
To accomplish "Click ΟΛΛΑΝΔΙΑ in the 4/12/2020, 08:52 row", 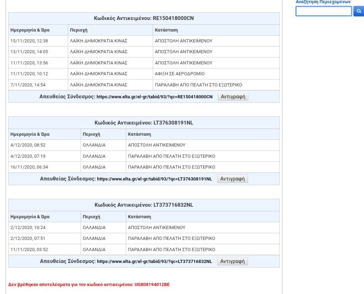I will point(94,145).
